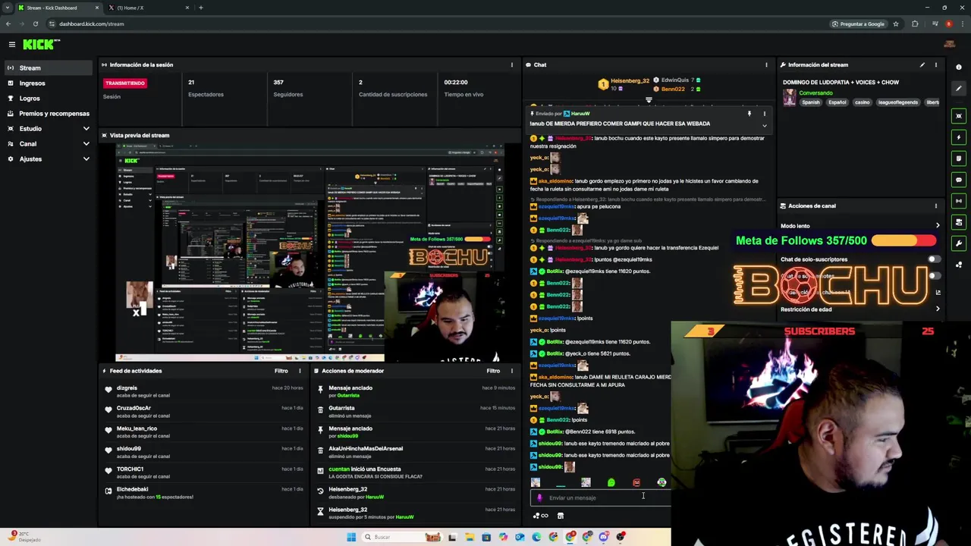Image resolution: width=971 pixels, height=546 pixels.
Task: Click the pencil edit icon in right toolbar
Action: (959, 89)
